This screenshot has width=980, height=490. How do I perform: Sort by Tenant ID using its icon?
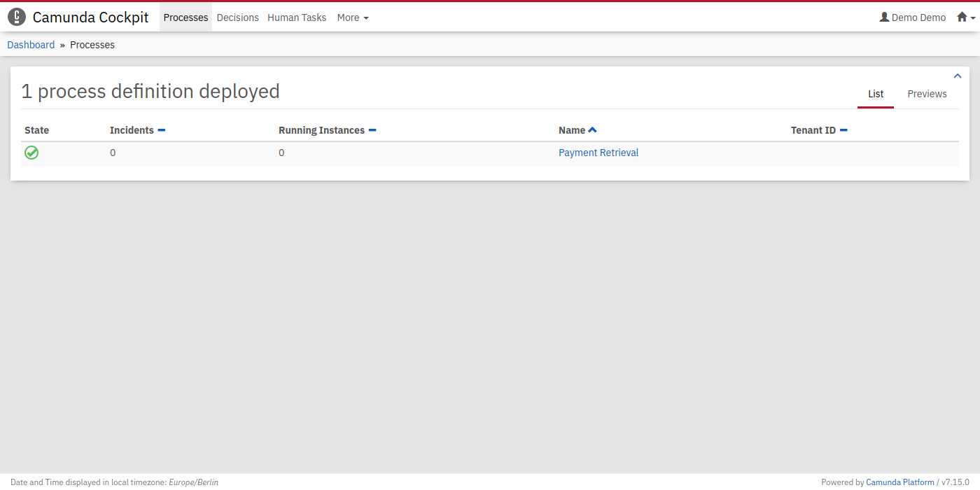tap(843, 130)
